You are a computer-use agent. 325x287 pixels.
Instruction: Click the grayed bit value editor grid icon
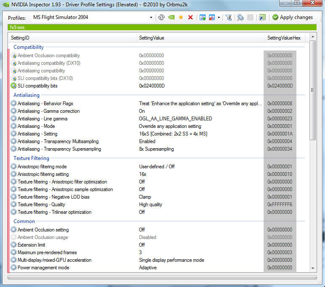click(250, 17)
